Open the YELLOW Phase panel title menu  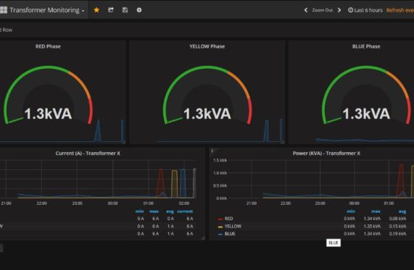pos(207,46)
